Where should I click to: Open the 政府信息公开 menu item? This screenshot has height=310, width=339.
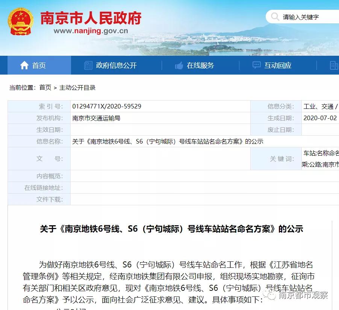116,65
